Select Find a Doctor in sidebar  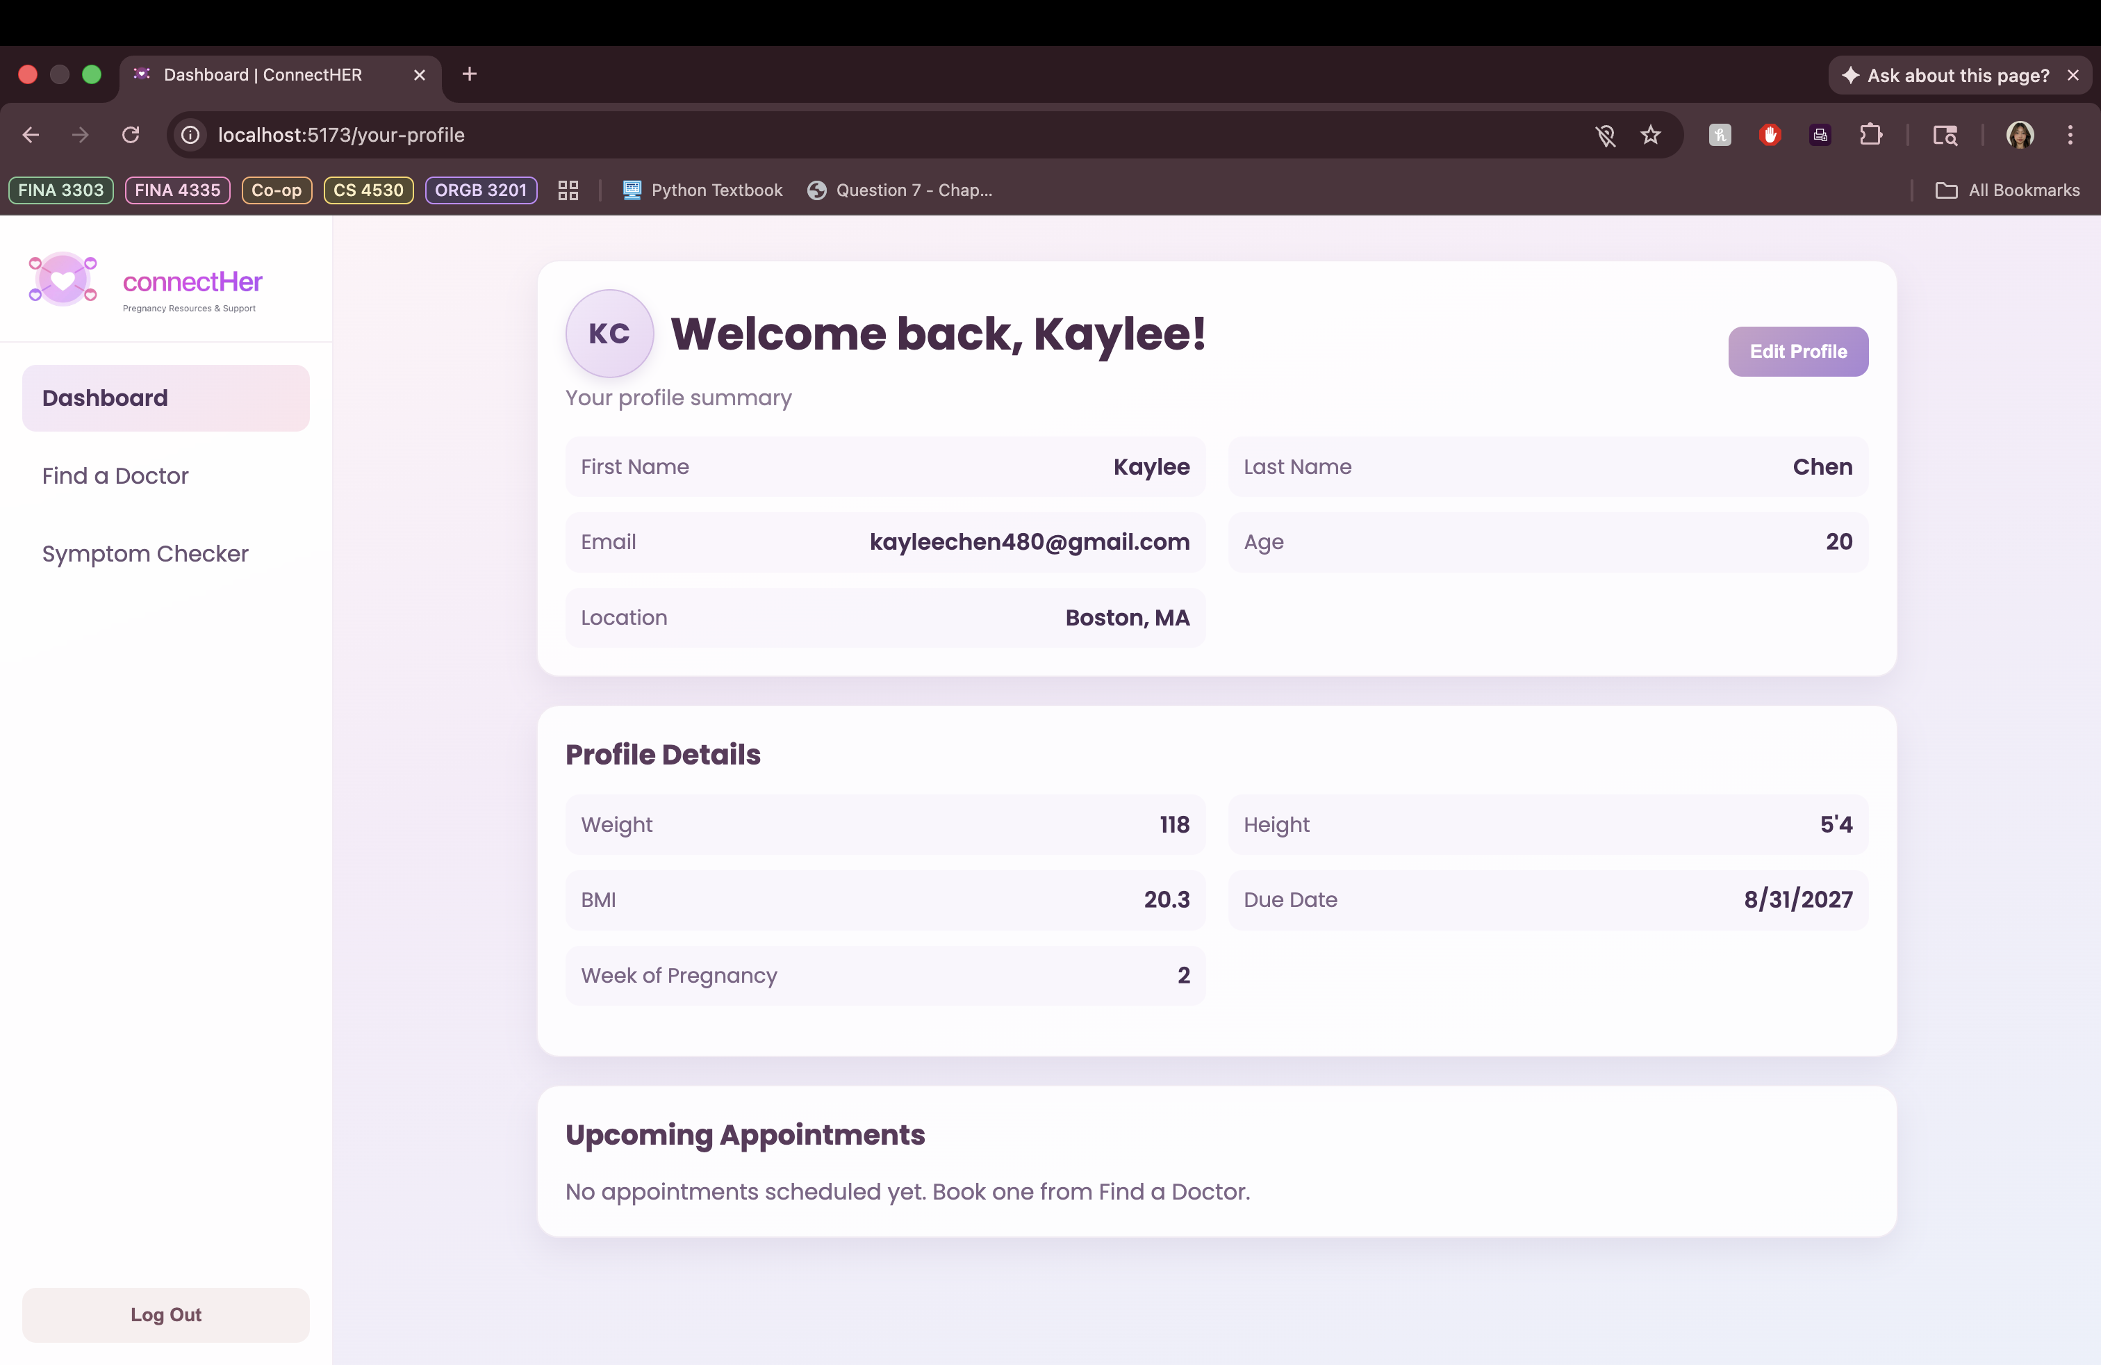(115, 476)
